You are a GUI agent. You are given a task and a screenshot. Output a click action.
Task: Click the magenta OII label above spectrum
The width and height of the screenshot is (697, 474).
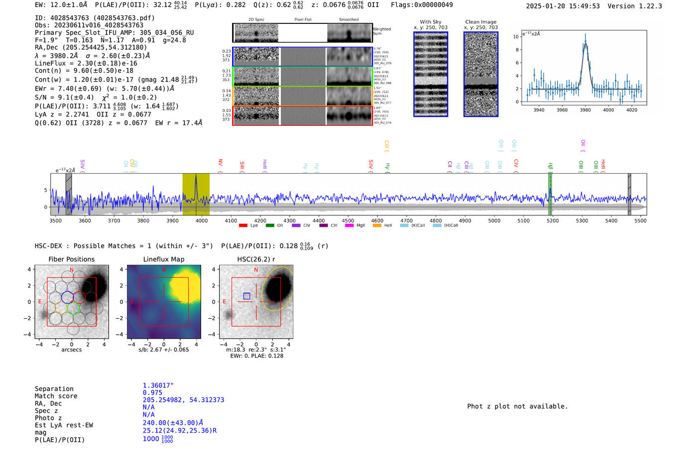pos(583,145)
